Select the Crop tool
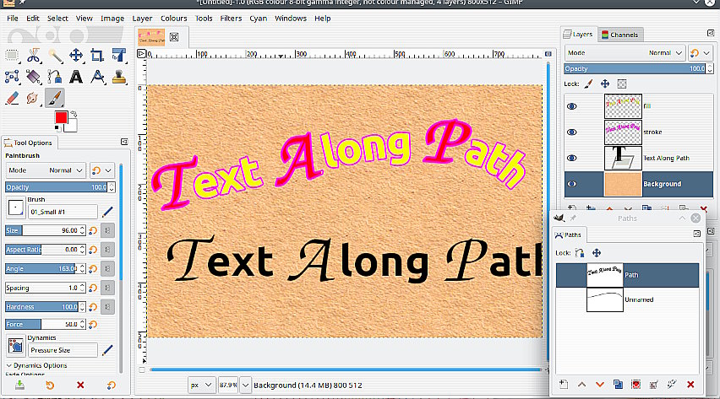Screen dimensions: 720x399 pos(97,56)
